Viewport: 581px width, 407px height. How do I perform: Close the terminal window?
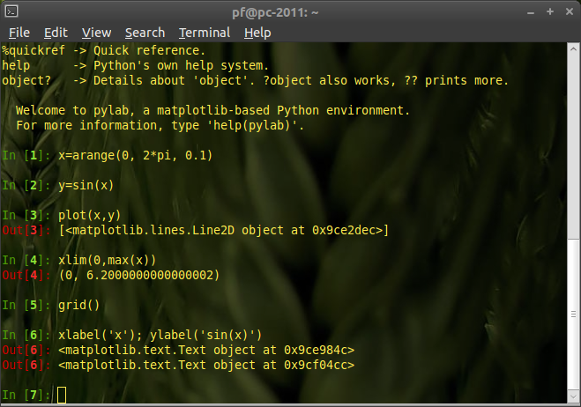point(570,11)
